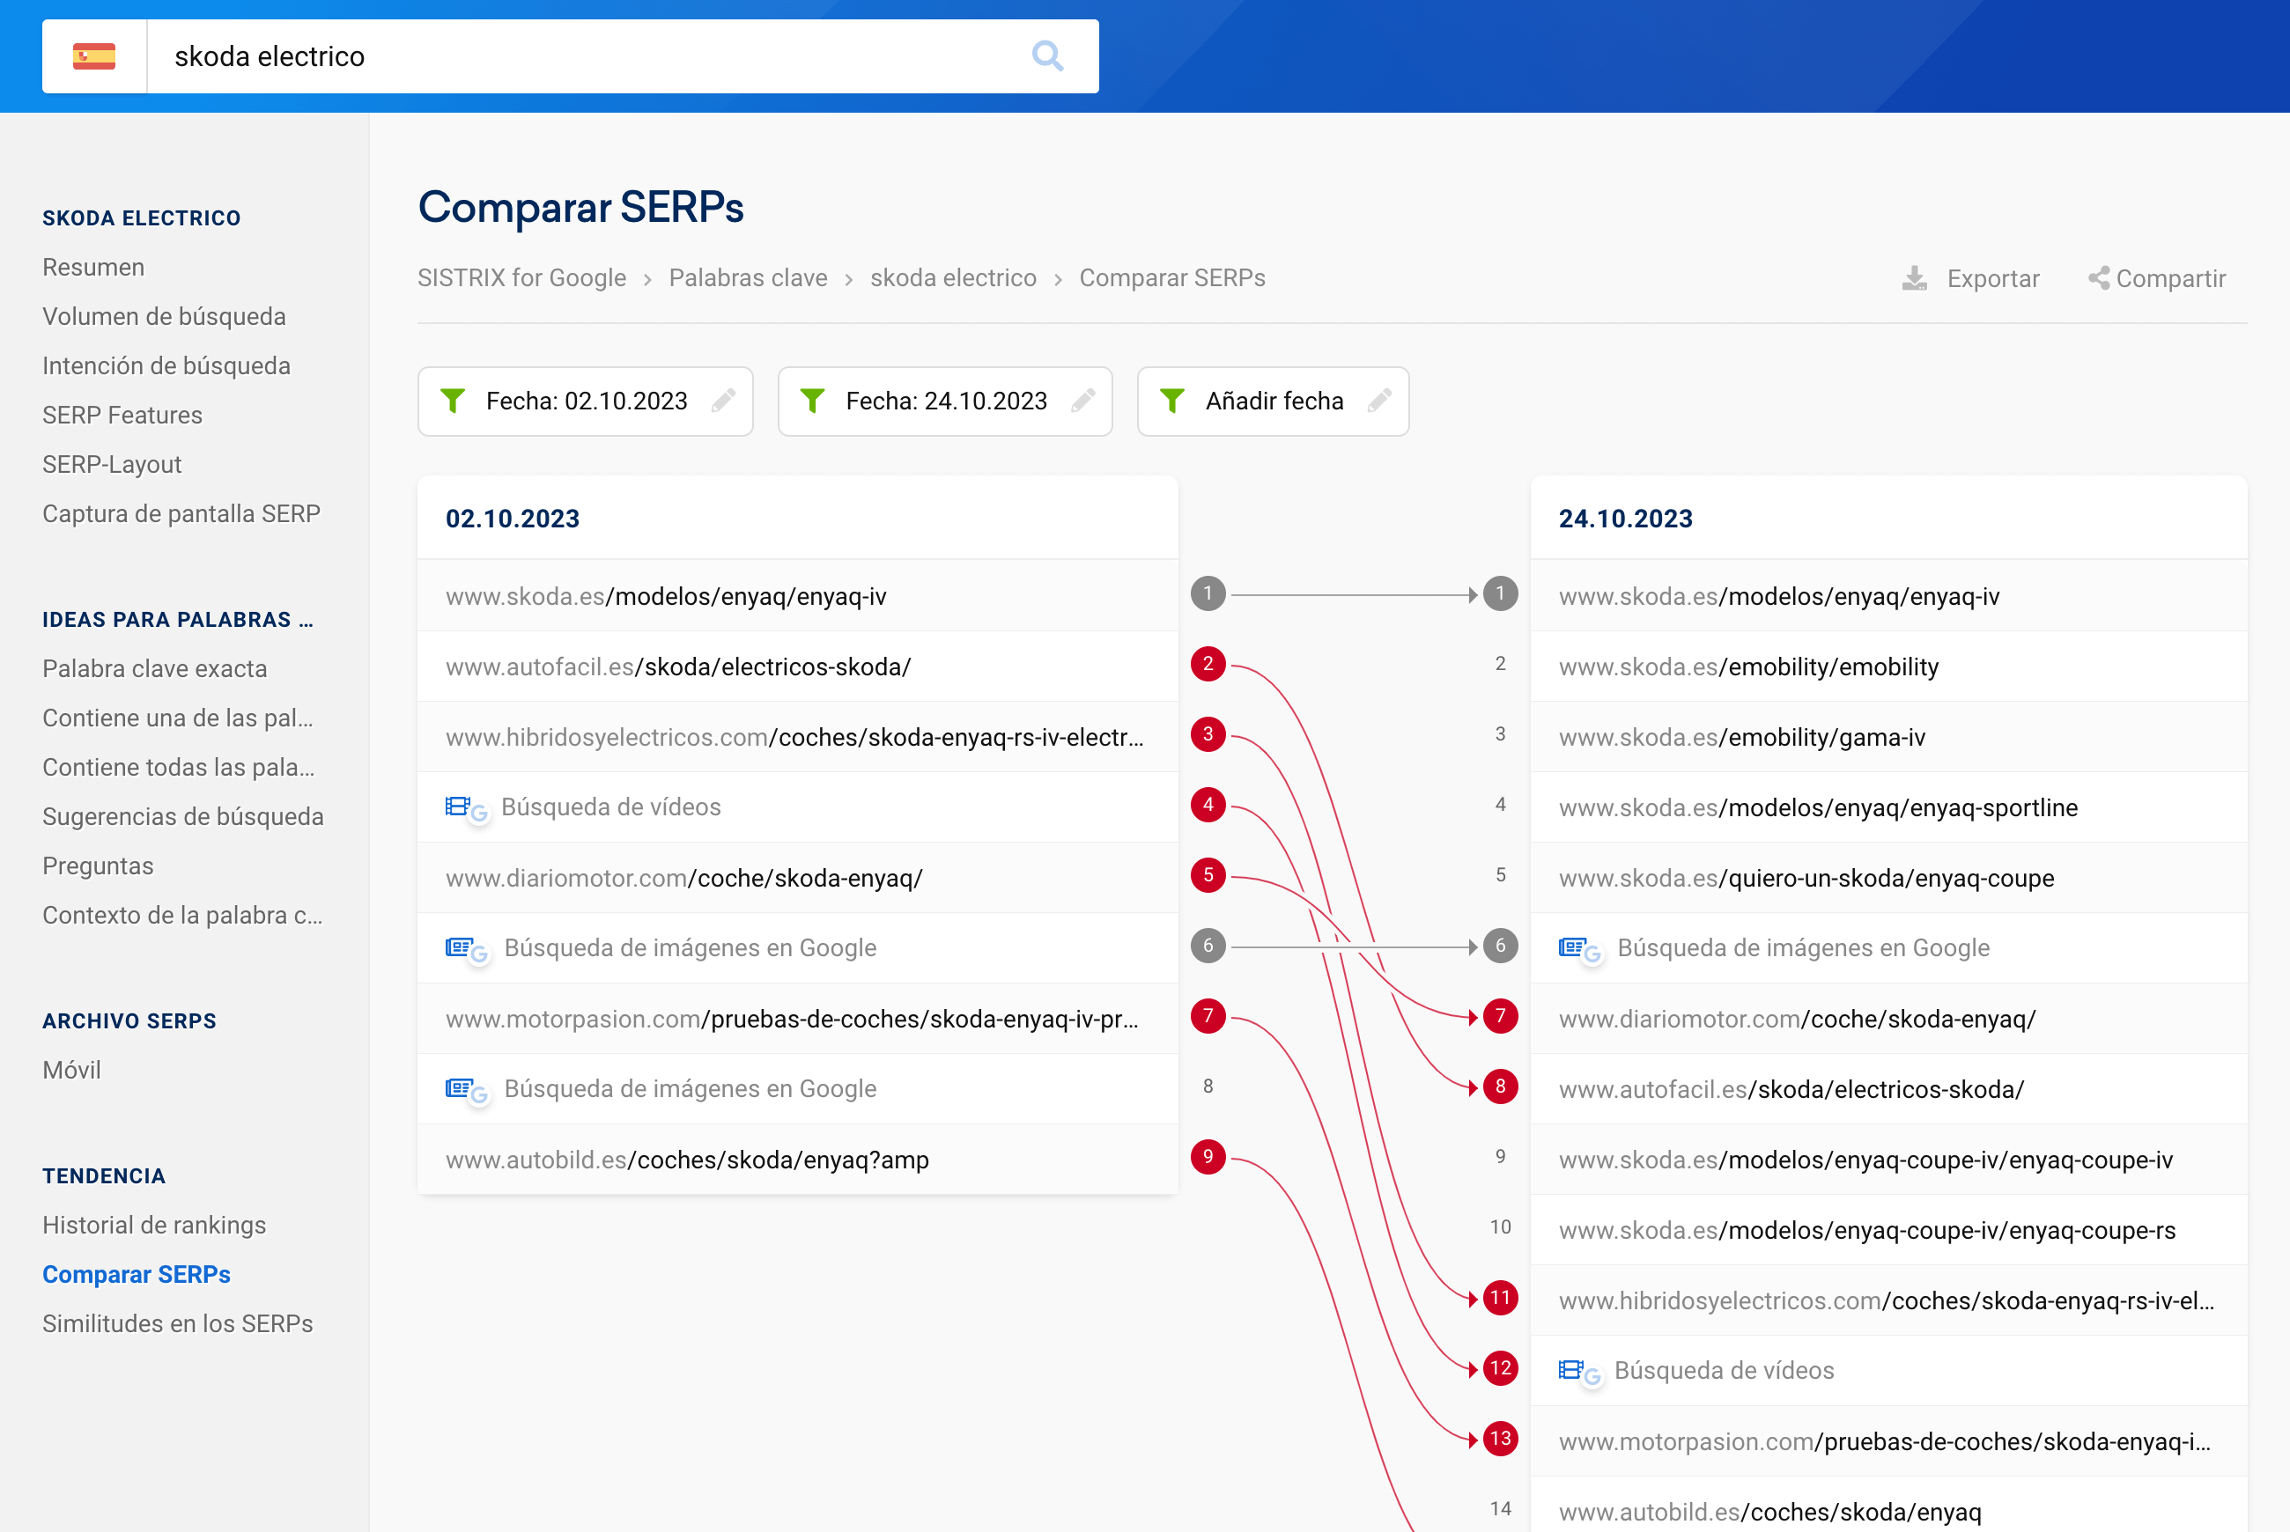Open SERP Features in sidebar
This screenshot has height=1532, width=2290.
[122, 416]
